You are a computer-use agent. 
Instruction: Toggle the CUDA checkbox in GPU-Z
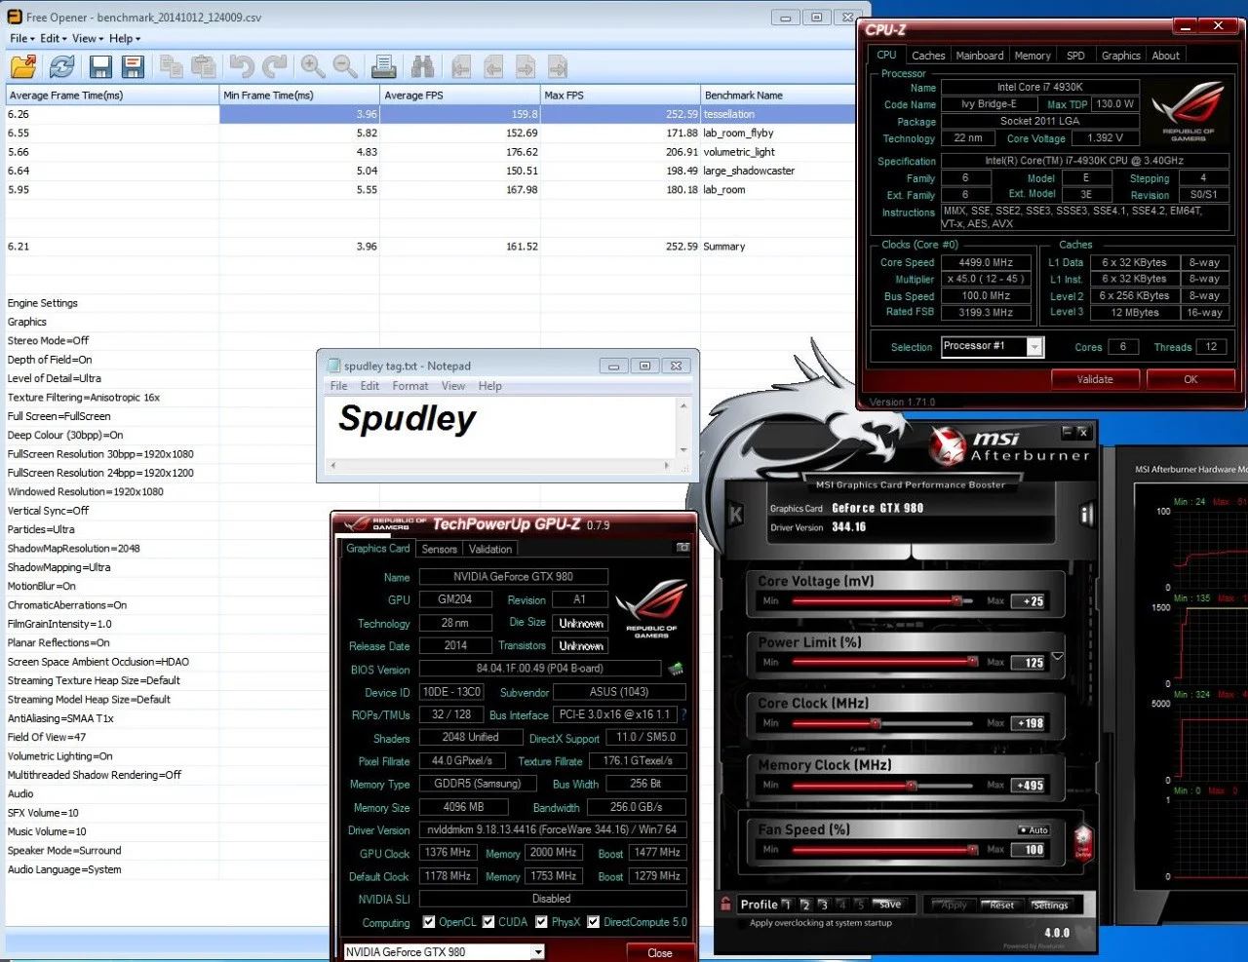click(488, 922)
